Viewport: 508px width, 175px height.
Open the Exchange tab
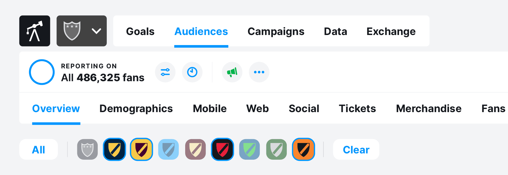(x=391, y=31)
